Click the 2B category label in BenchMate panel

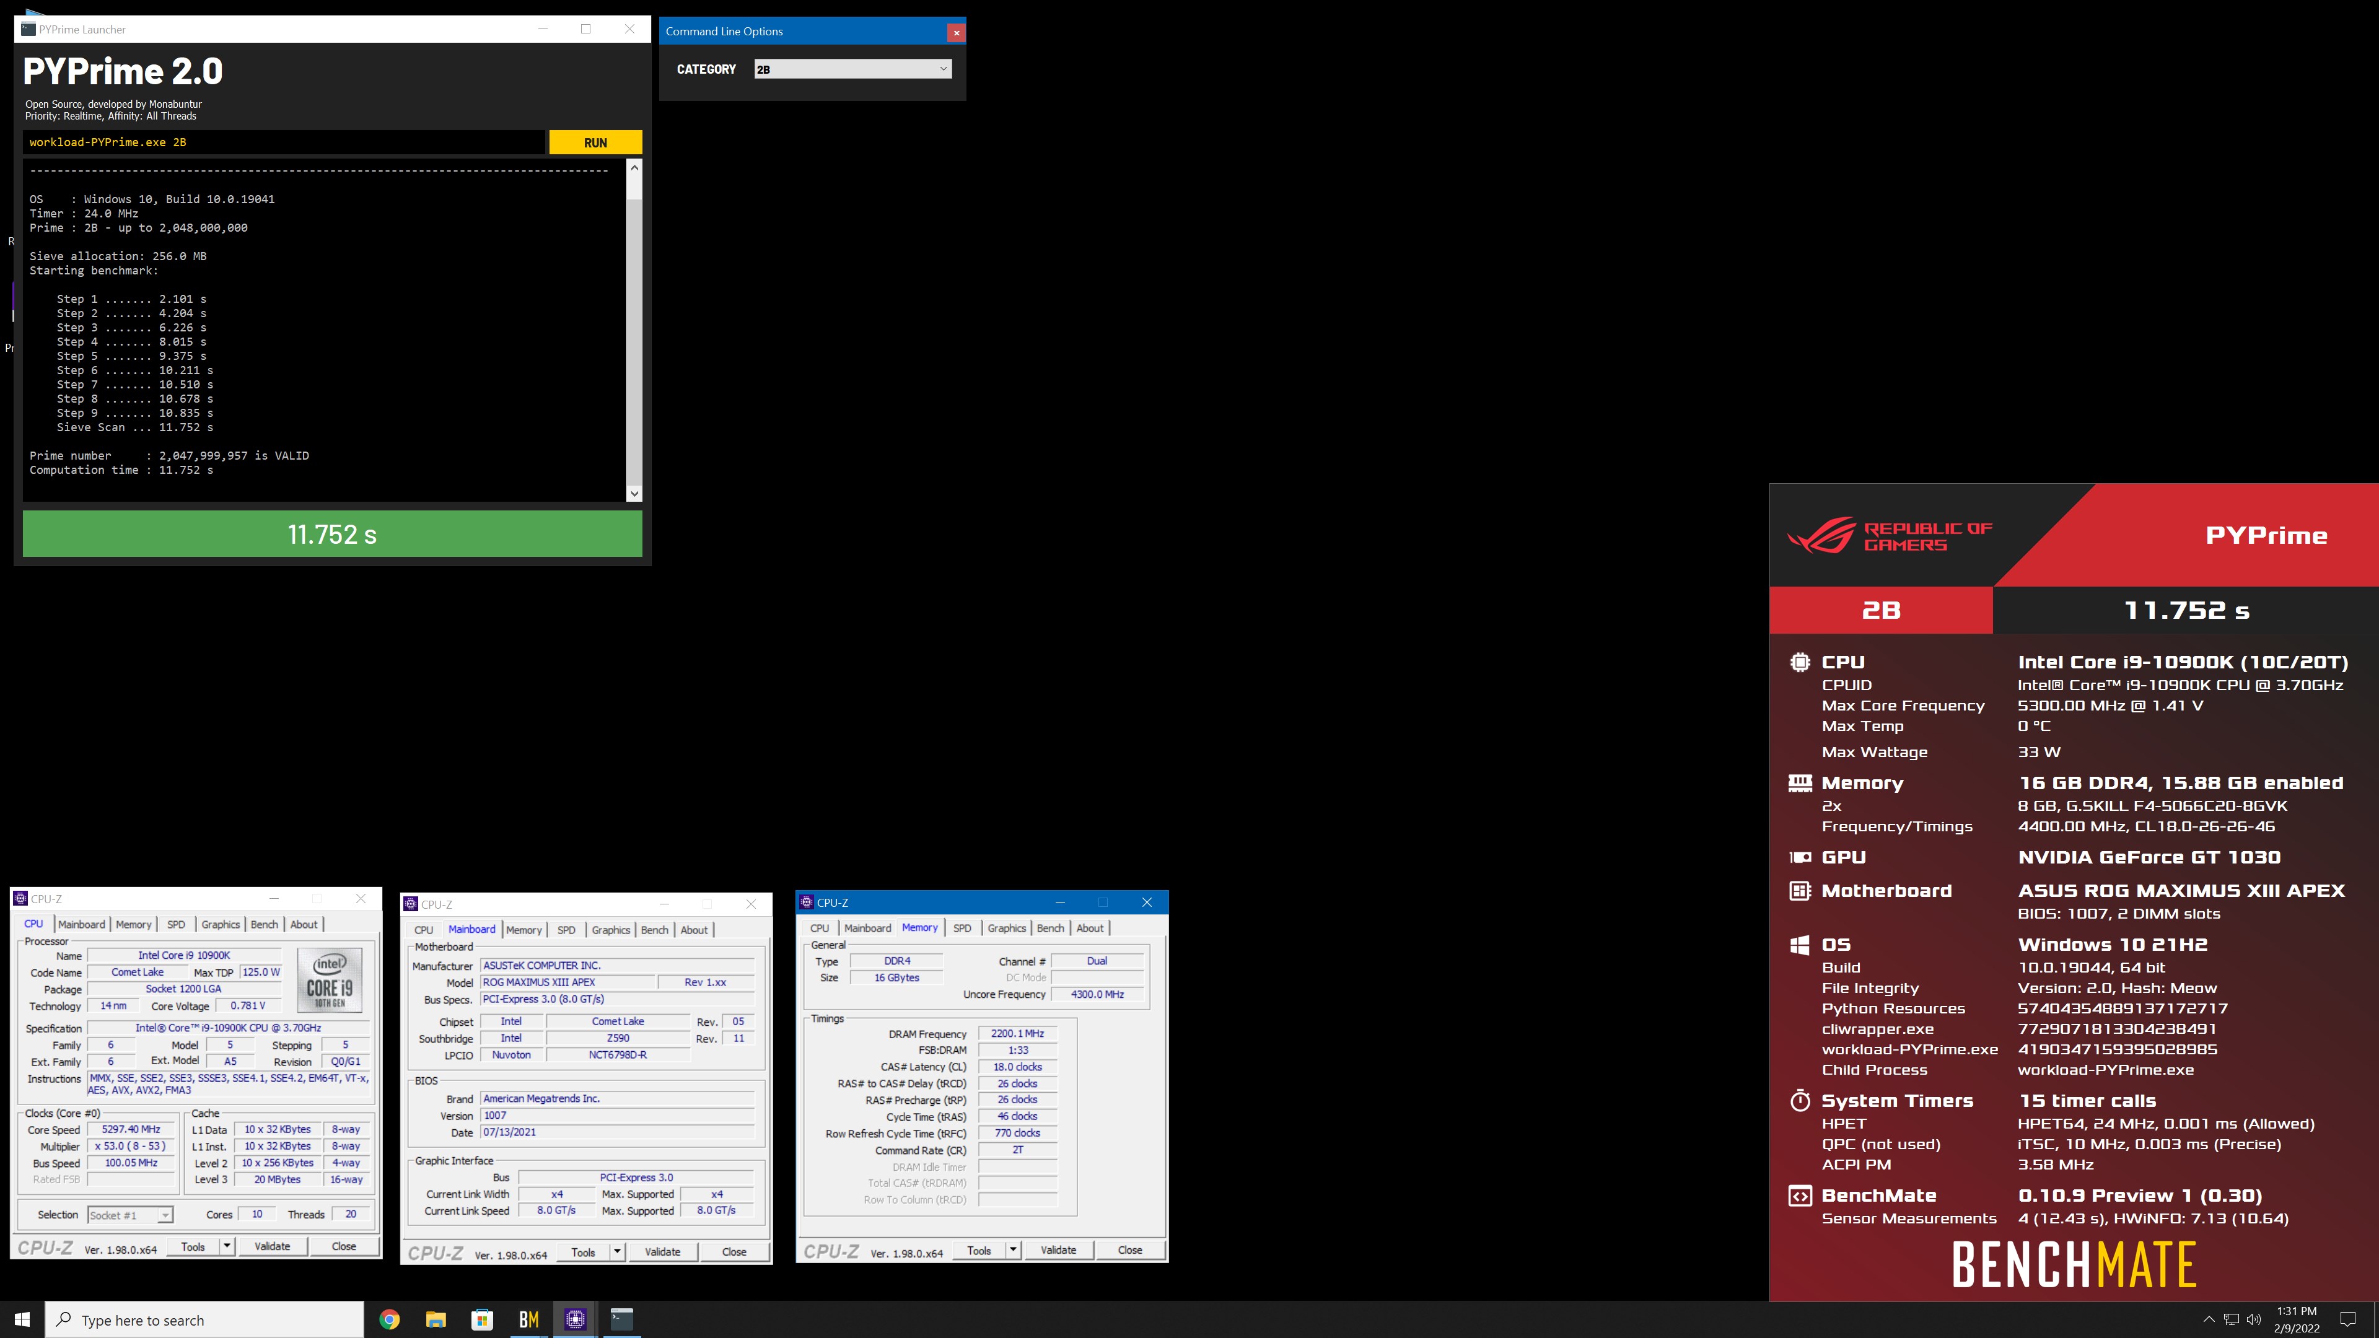pos(1882,610)
